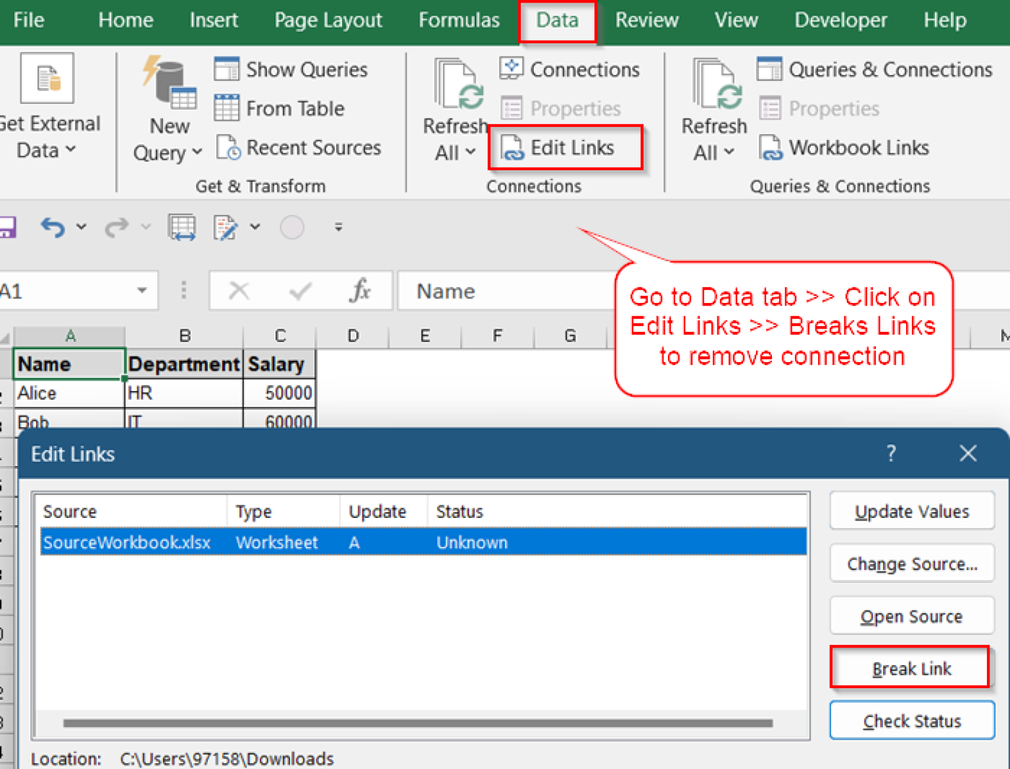
Task: Click the Workbook Links icon
Action: (x=844, y=147)
